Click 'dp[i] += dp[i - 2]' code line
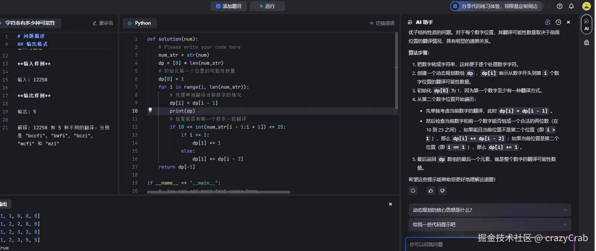This screenshot has width=596, height=251. 218,159
